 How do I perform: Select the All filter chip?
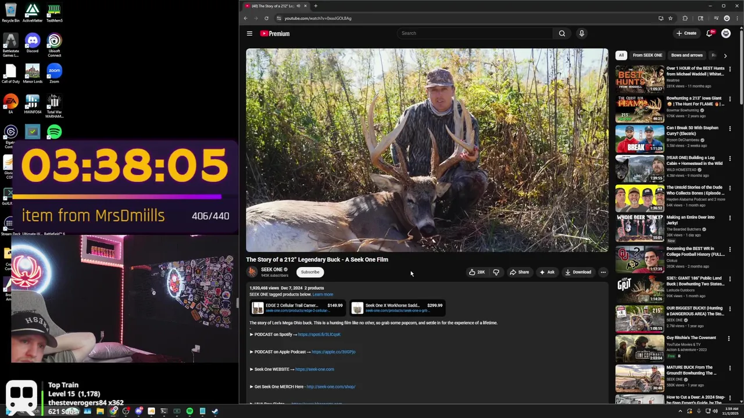(x=621, y=55)
